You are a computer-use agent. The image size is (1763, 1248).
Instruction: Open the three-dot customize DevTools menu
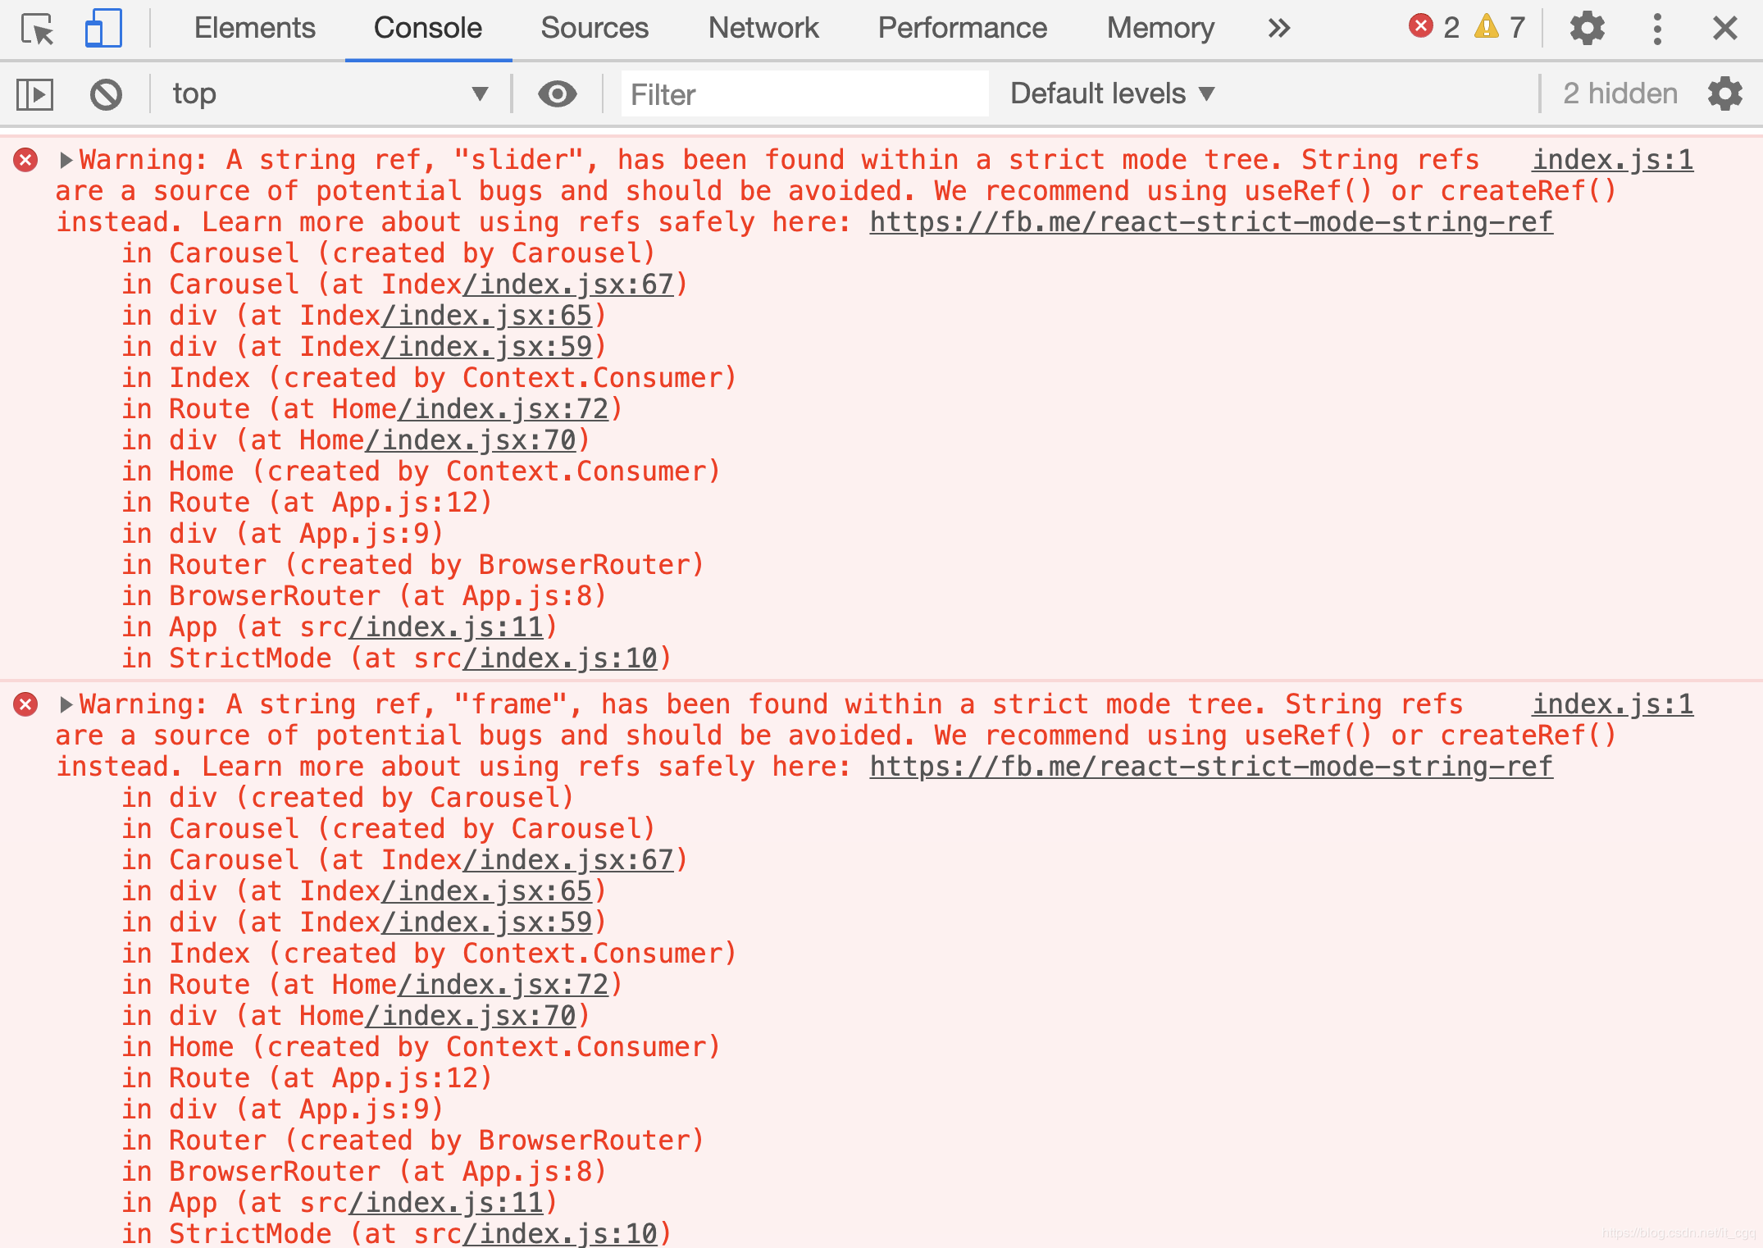pos(1657,29)
